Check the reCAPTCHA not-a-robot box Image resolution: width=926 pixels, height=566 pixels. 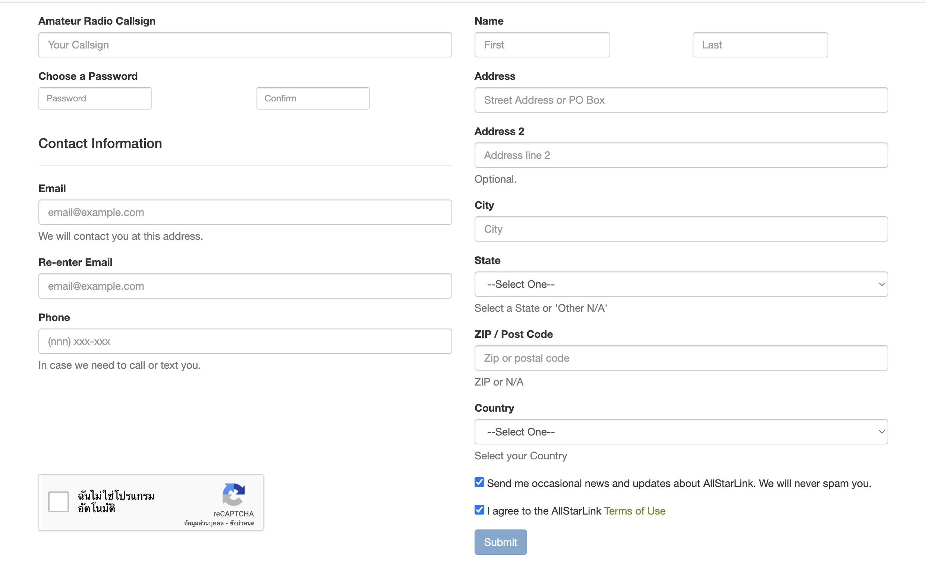pos(59,501)
